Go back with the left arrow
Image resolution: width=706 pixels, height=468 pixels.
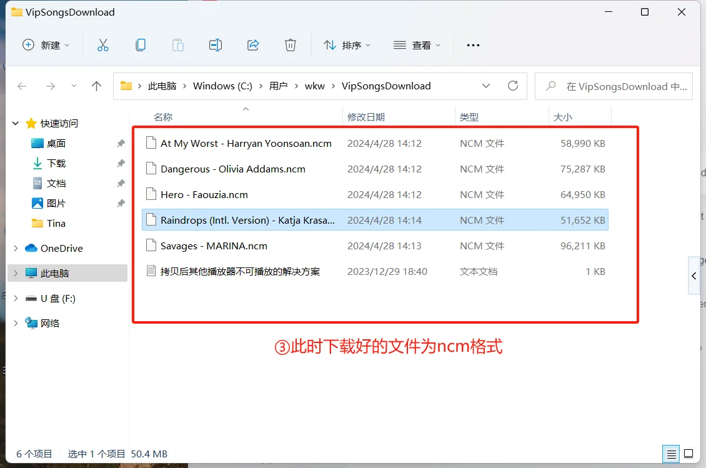(x=22, y=86)
